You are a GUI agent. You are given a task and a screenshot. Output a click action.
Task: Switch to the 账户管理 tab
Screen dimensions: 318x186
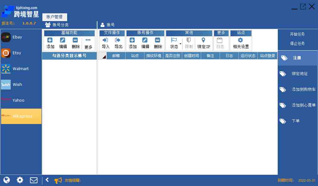[x=54, y=17]
